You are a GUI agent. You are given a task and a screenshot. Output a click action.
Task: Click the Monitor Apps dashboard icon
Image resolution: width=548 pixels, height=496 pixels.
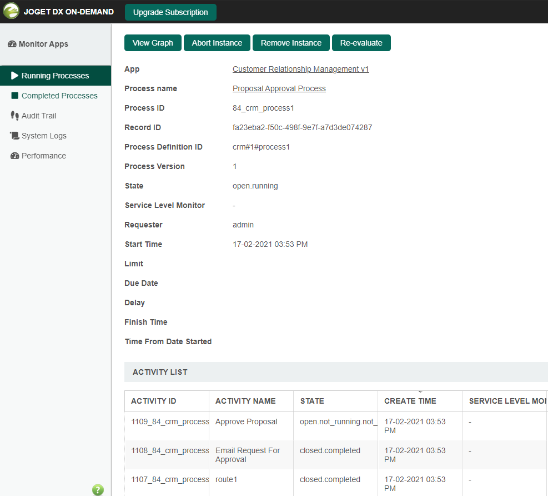(12, 44)
